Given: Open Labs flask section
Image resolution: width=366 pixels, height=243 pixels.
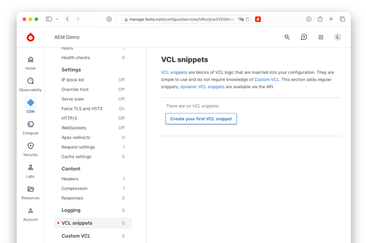Looking at the screenshot, I should 30,171.
